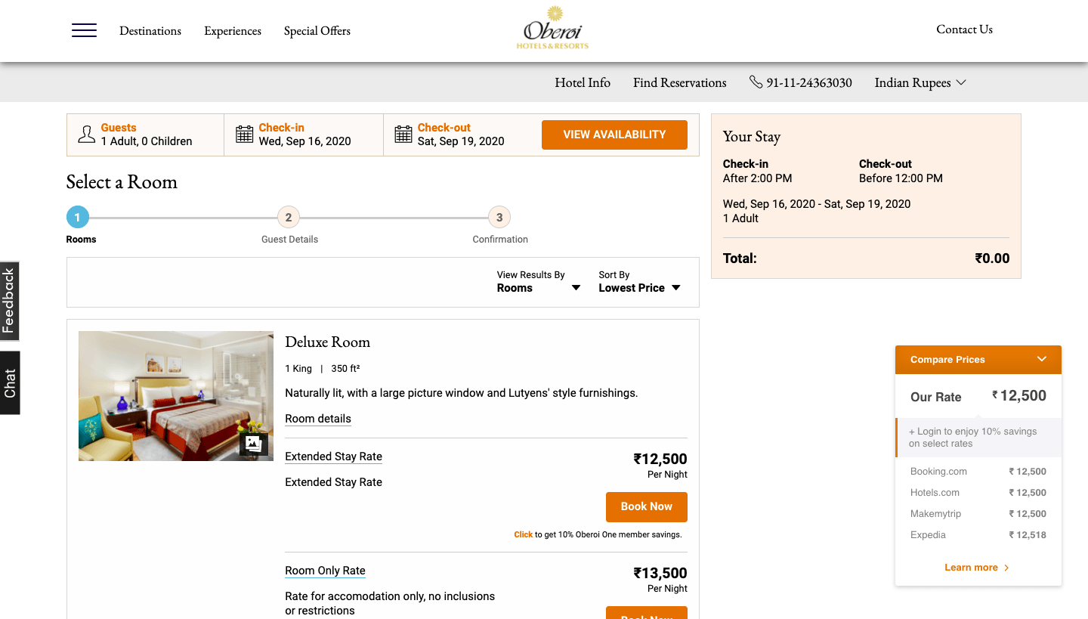
Task: Collapse the Compare Prices widget chevron
Action: [x=1042, y=359]
